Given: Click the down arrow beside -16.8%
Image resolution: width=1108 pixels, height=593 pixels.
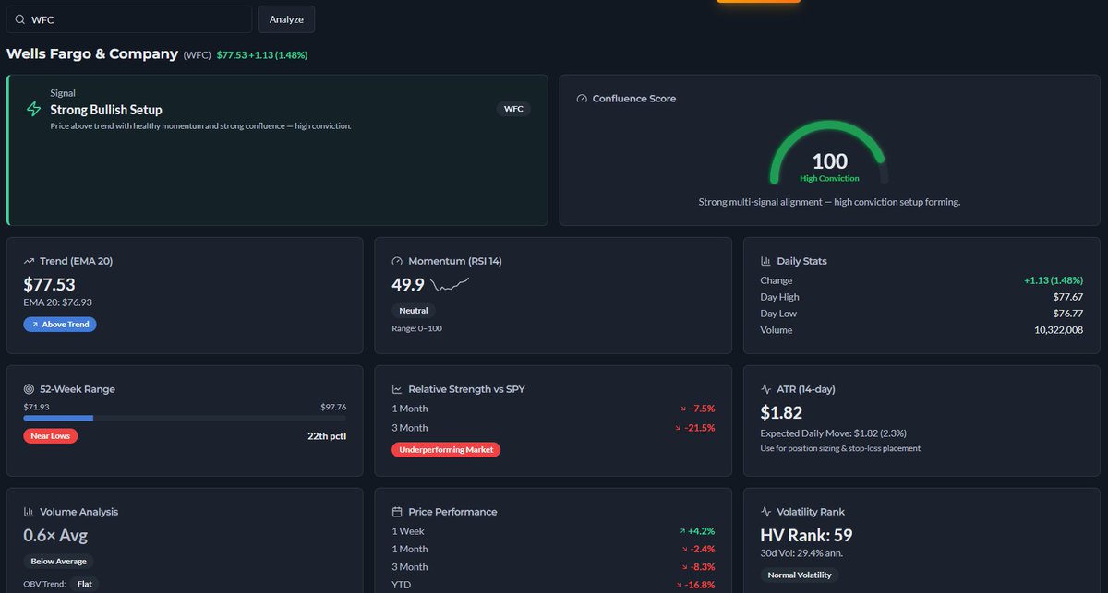Looking at the screenshot, I should pyautogui.click(x=679, y=585).
